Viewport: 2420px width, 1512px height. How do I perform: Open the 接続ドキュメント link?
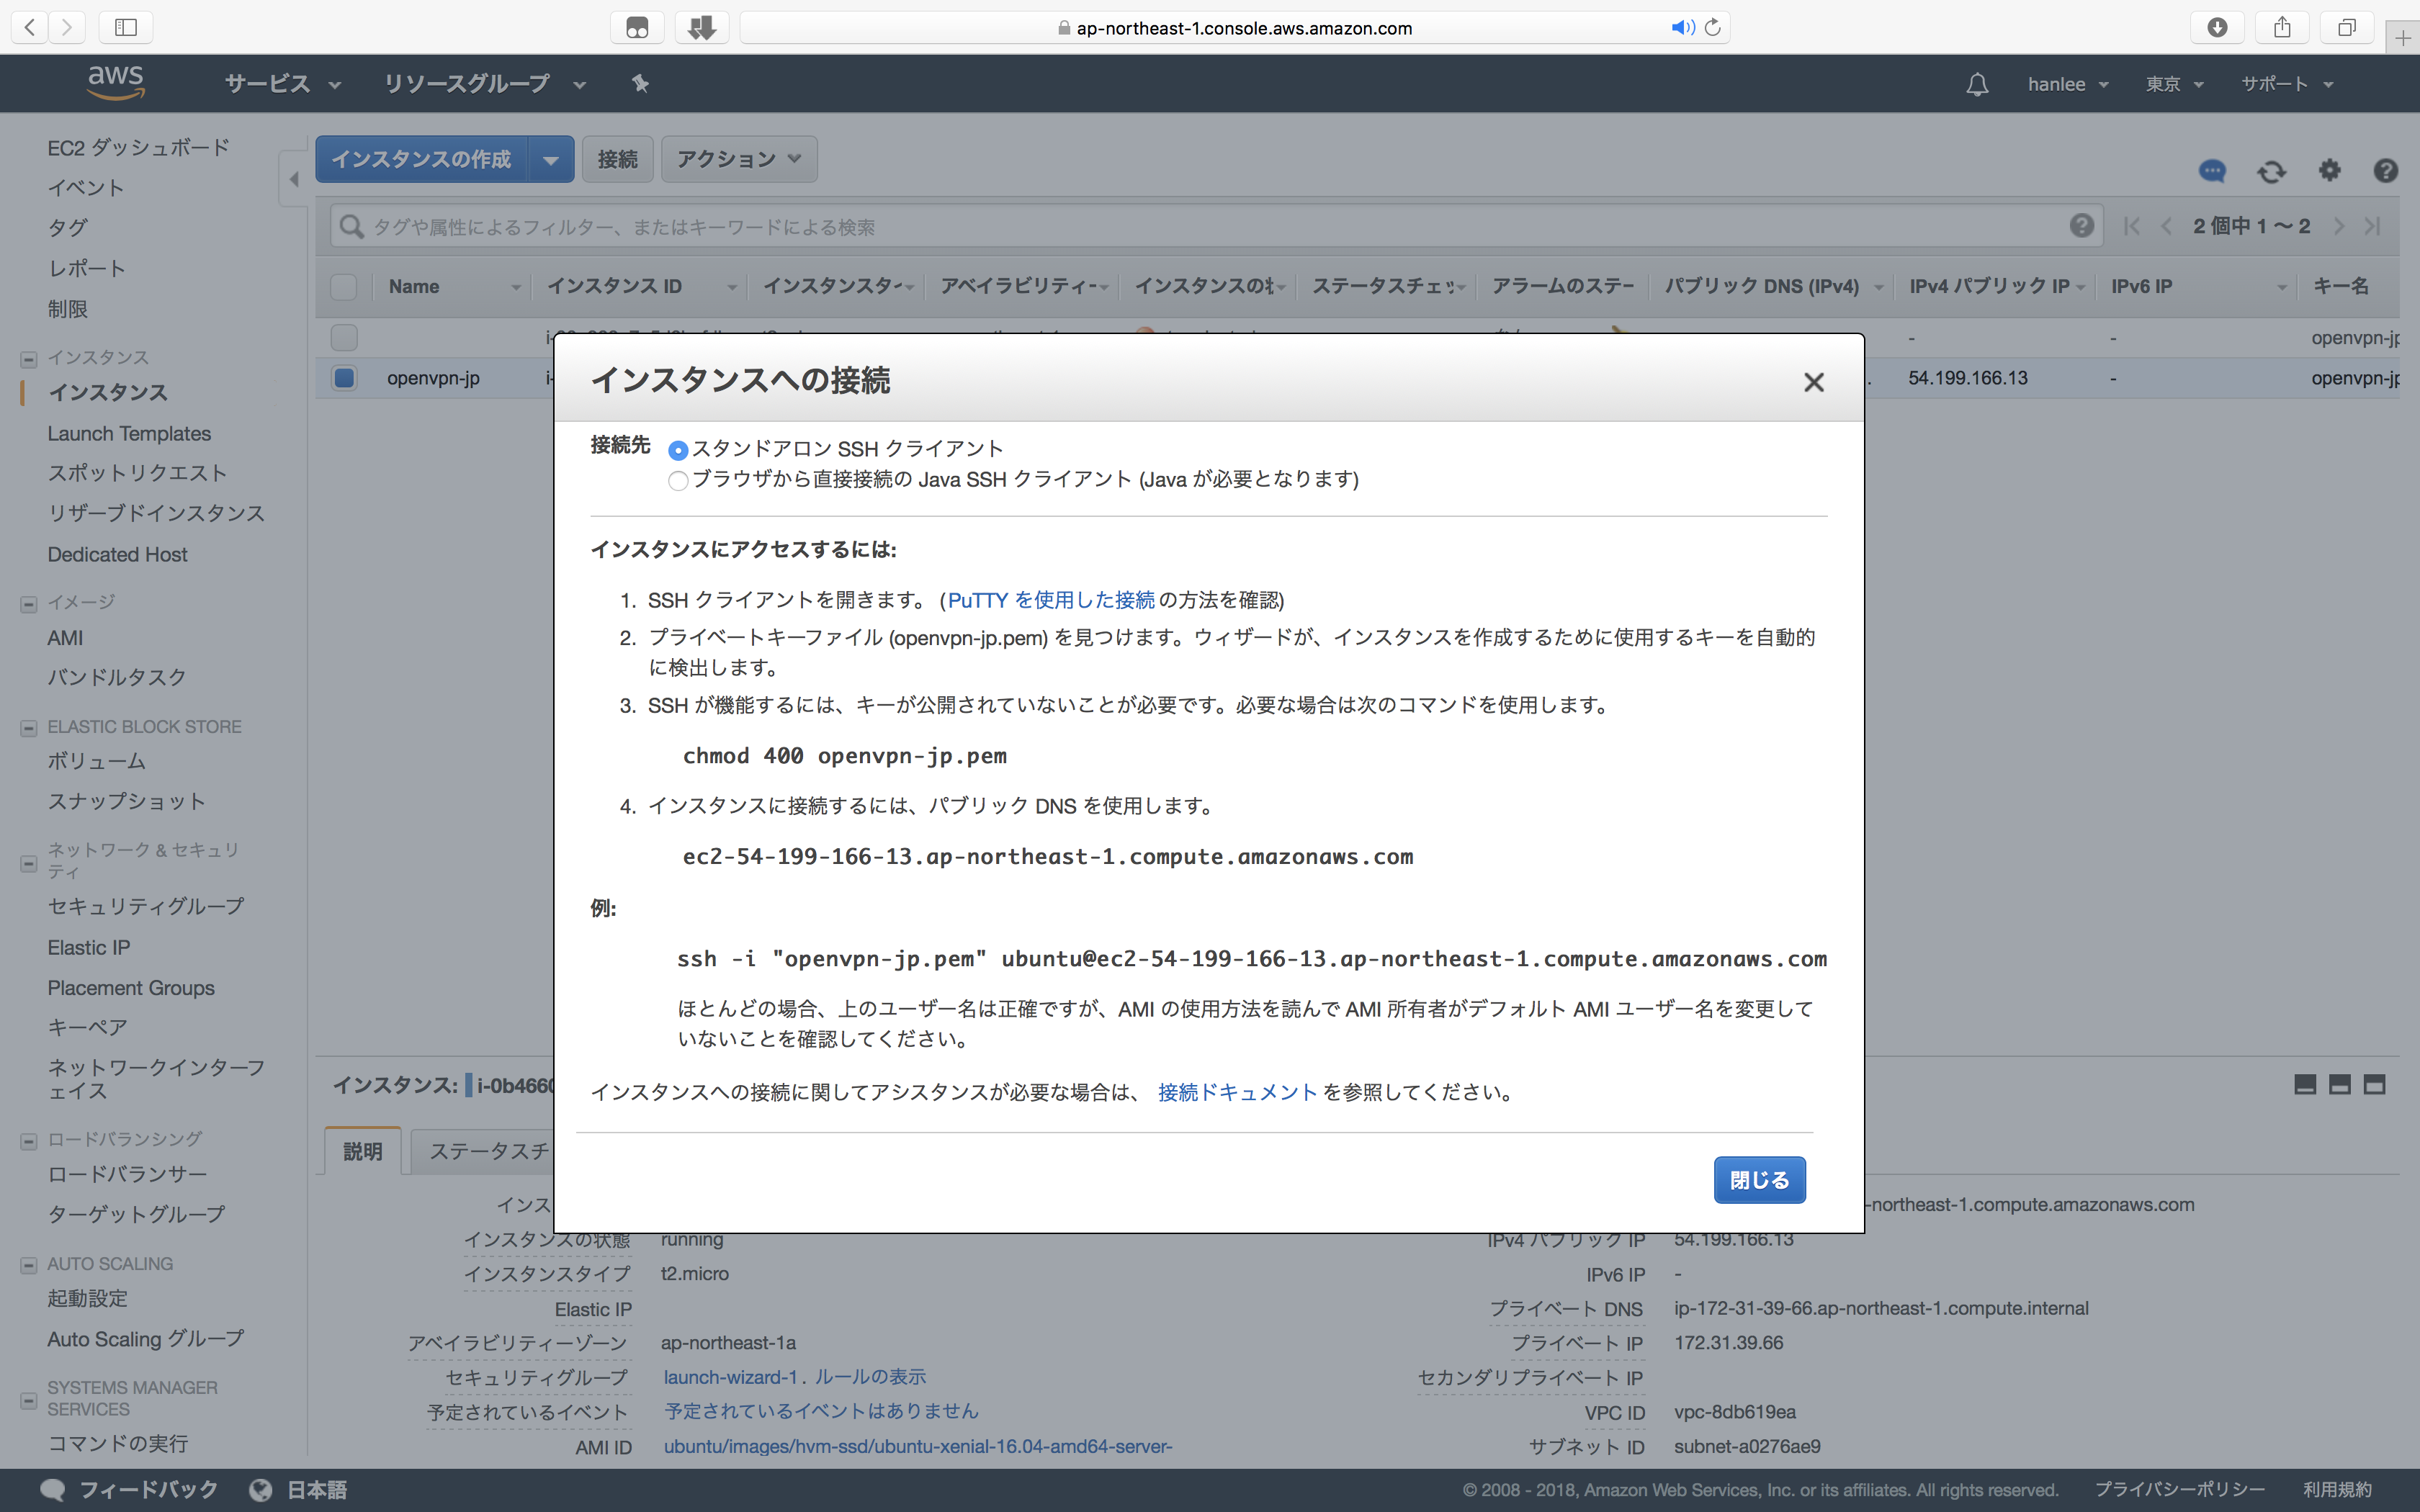[1237, 1092]
